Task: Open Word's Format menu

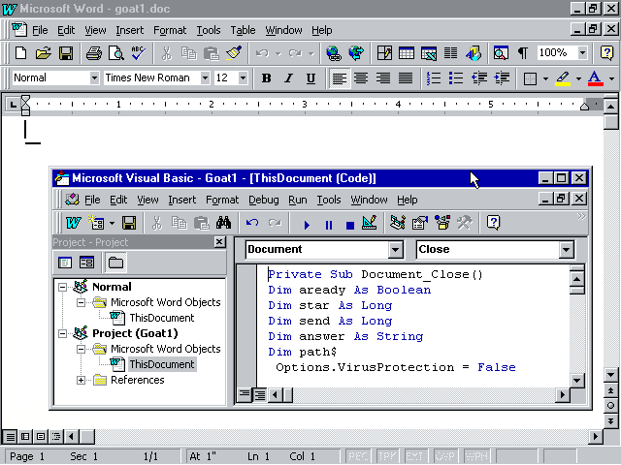Action: click(170, 30)
